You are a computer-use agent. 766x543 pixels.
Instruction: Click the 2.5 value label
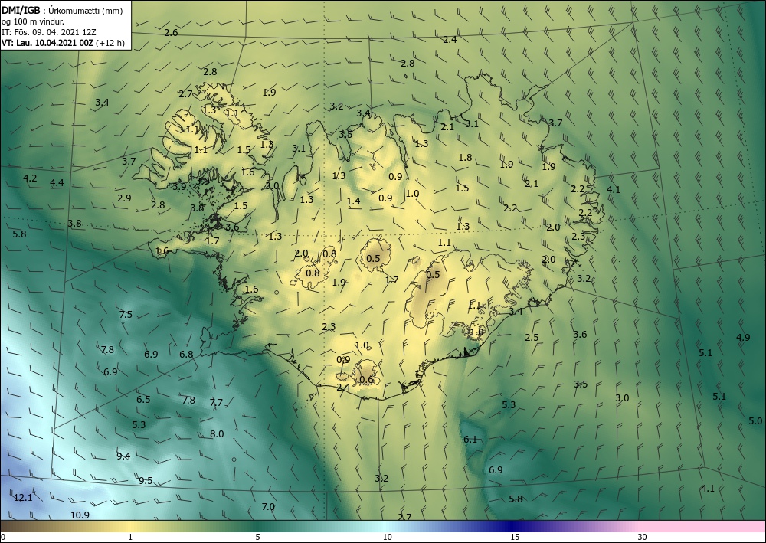coord(532,338)
